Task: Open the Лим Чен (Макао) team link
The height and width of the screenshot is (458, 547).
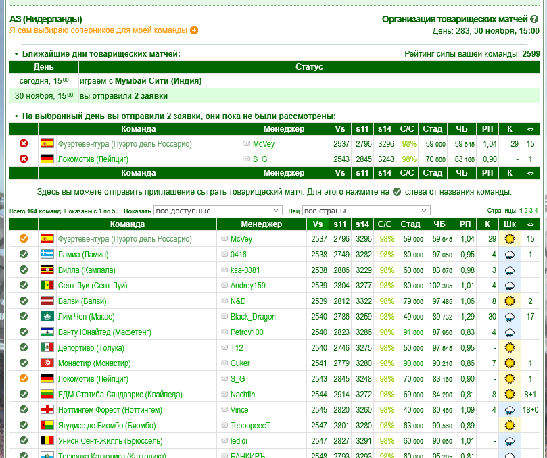Action: click(86, 317)
